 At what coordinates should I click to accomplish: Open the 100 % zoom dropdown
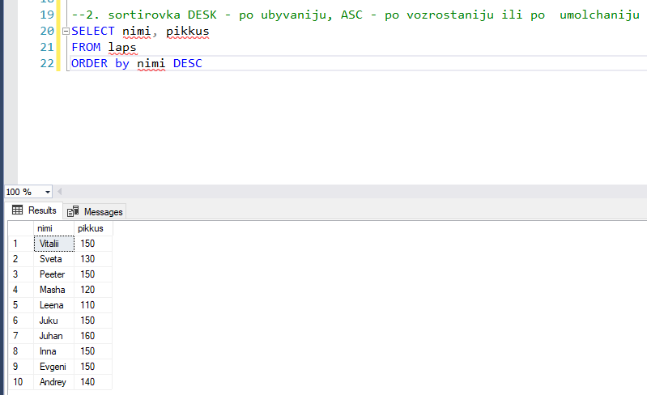click(48, 192)
